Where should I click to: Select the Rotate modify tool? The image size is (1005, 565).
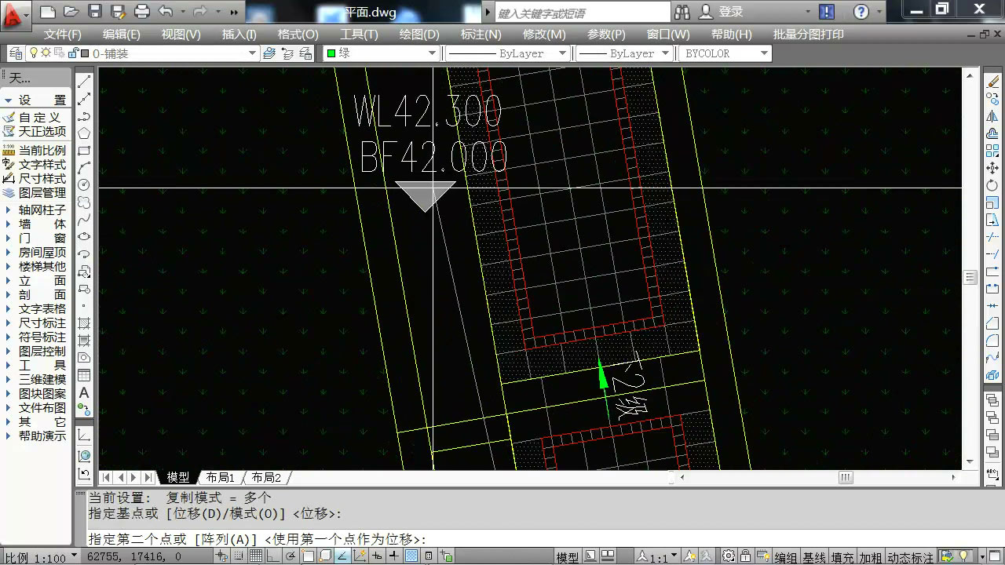(x=992, y=185)
